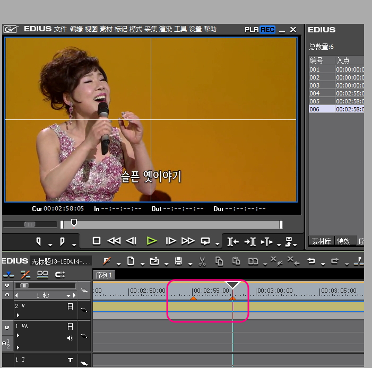Click the Fast Forward button
This screenshot has width=372, height=368.
pyautogui.click(x=188, y=241)
